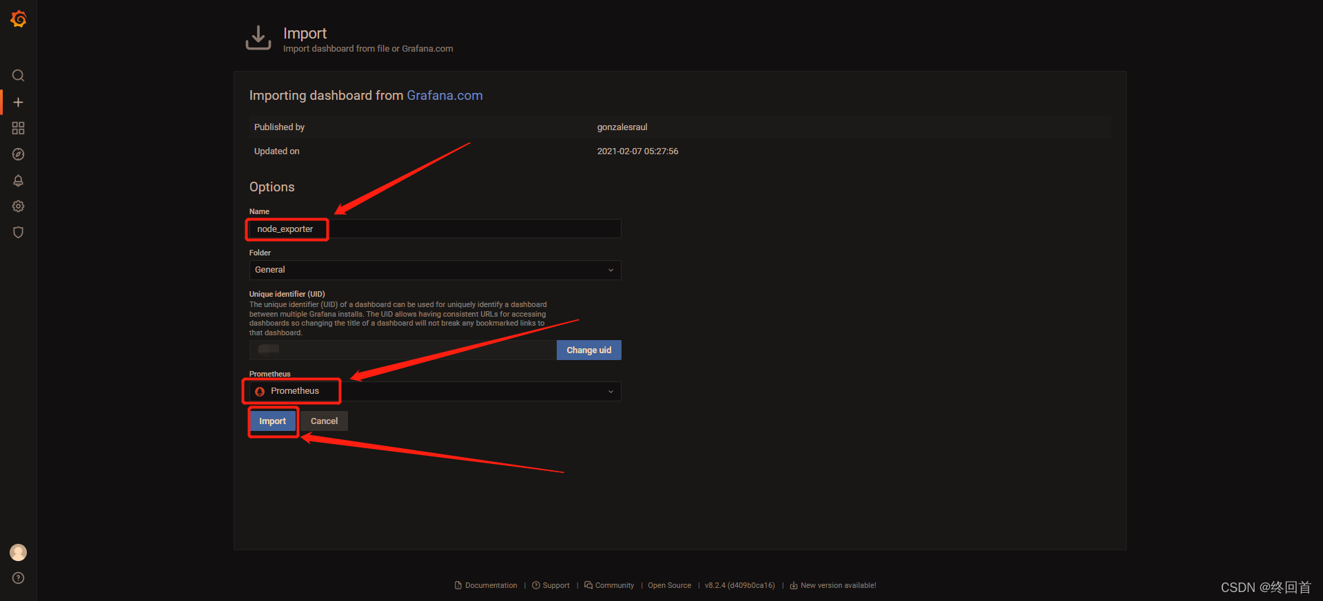Click the New version available! link

tap(839, 585)
